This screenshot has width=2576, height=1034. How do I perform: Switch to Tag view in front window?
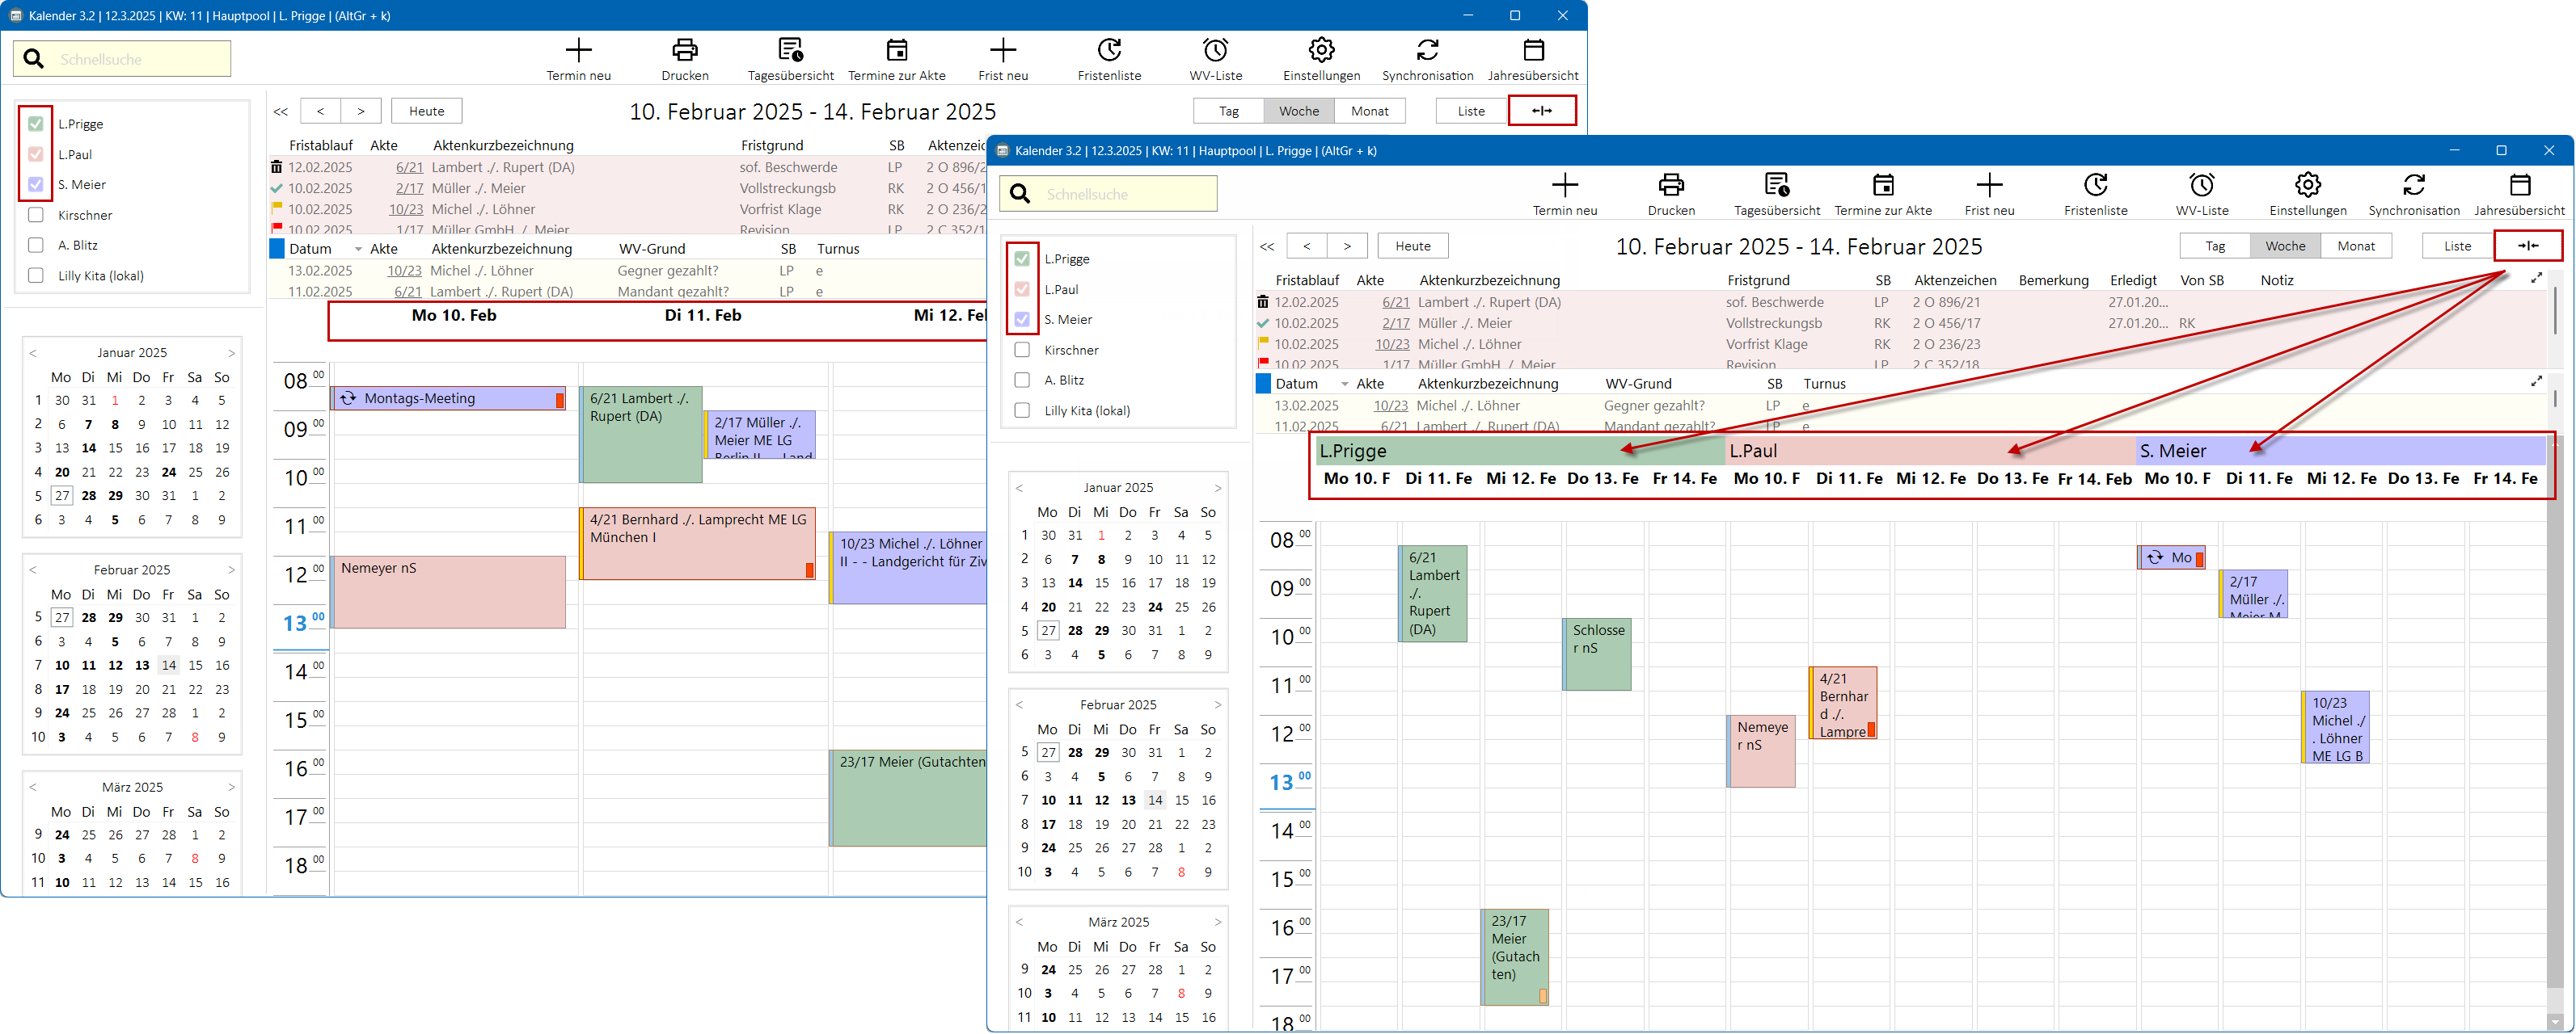pyautogui.click(x=2215, y=246)
